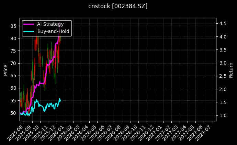Click the 85 price tick label
Viewport: 237px width, 145px height.
click(14, 26)
